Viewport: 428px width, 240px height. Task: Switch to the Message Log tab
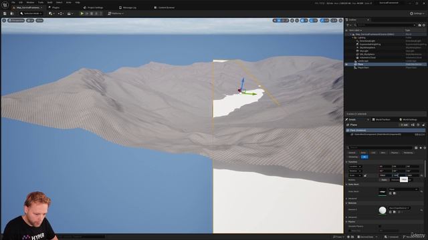(128, 7)
